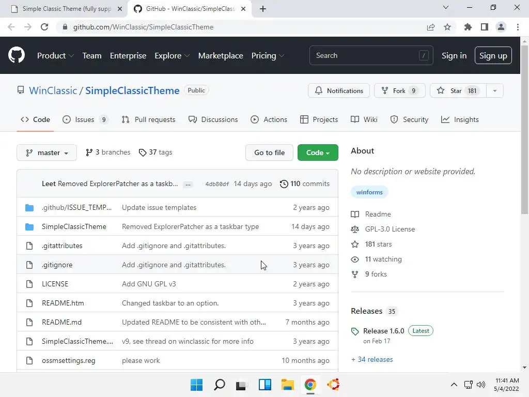Open the green Code dropdown

pos(318,152)
